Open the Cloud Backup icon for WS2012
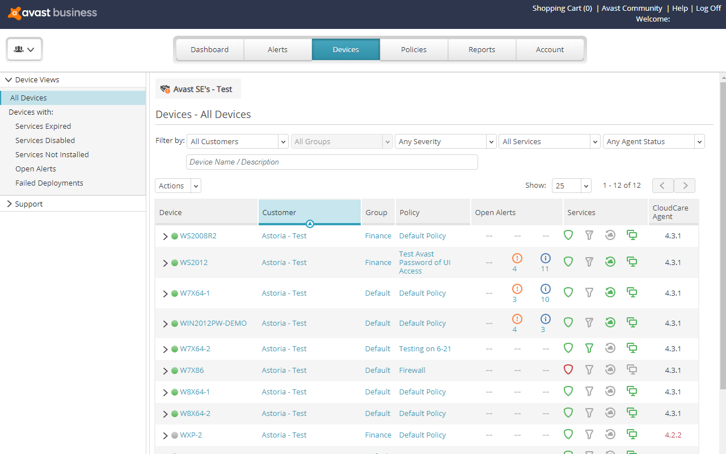 click(611, 262)
